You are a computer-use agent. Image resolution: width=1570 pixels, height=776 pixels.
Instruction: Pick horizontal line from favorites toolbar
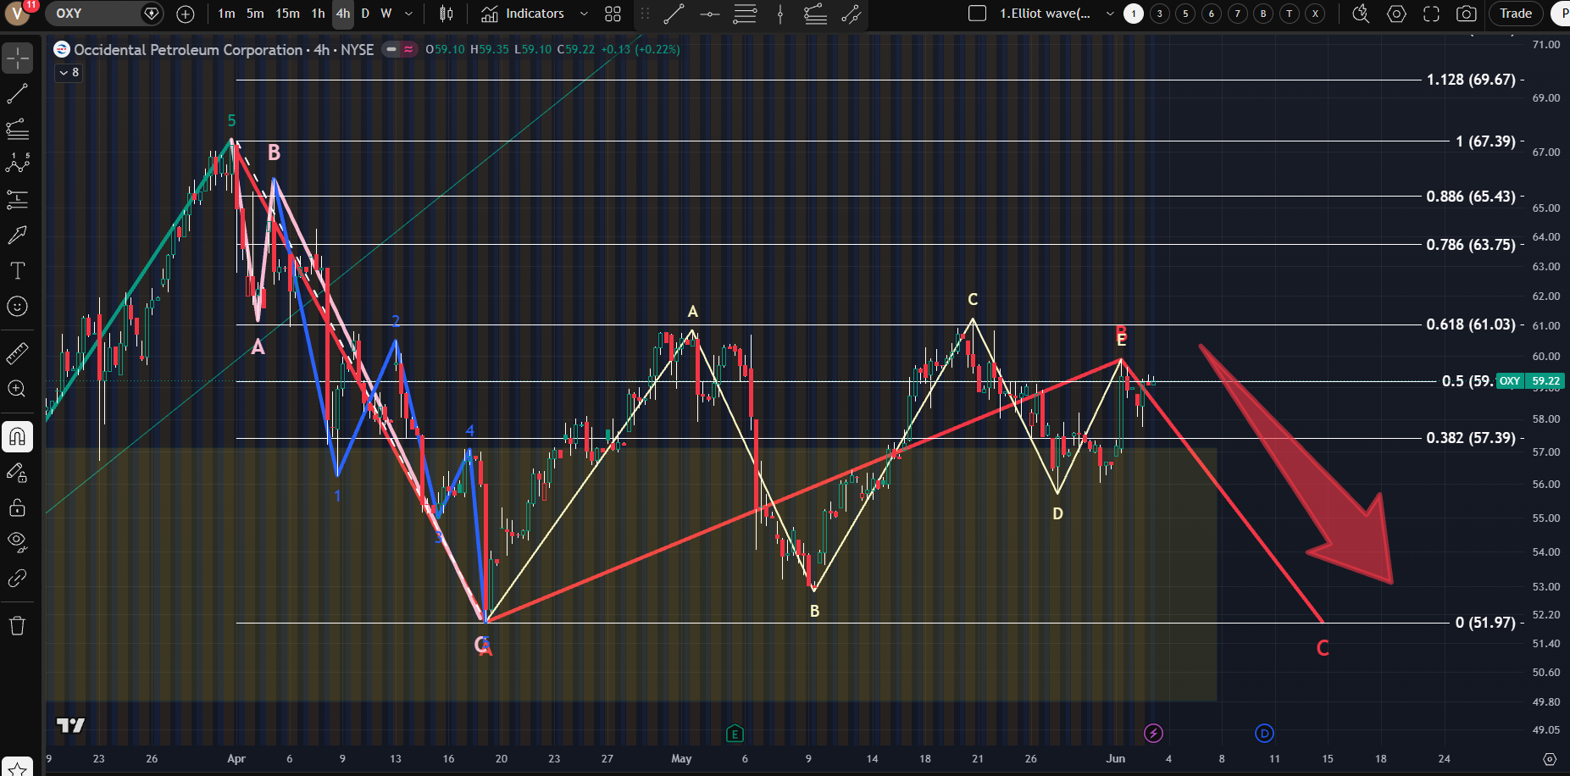click(710, 14)
